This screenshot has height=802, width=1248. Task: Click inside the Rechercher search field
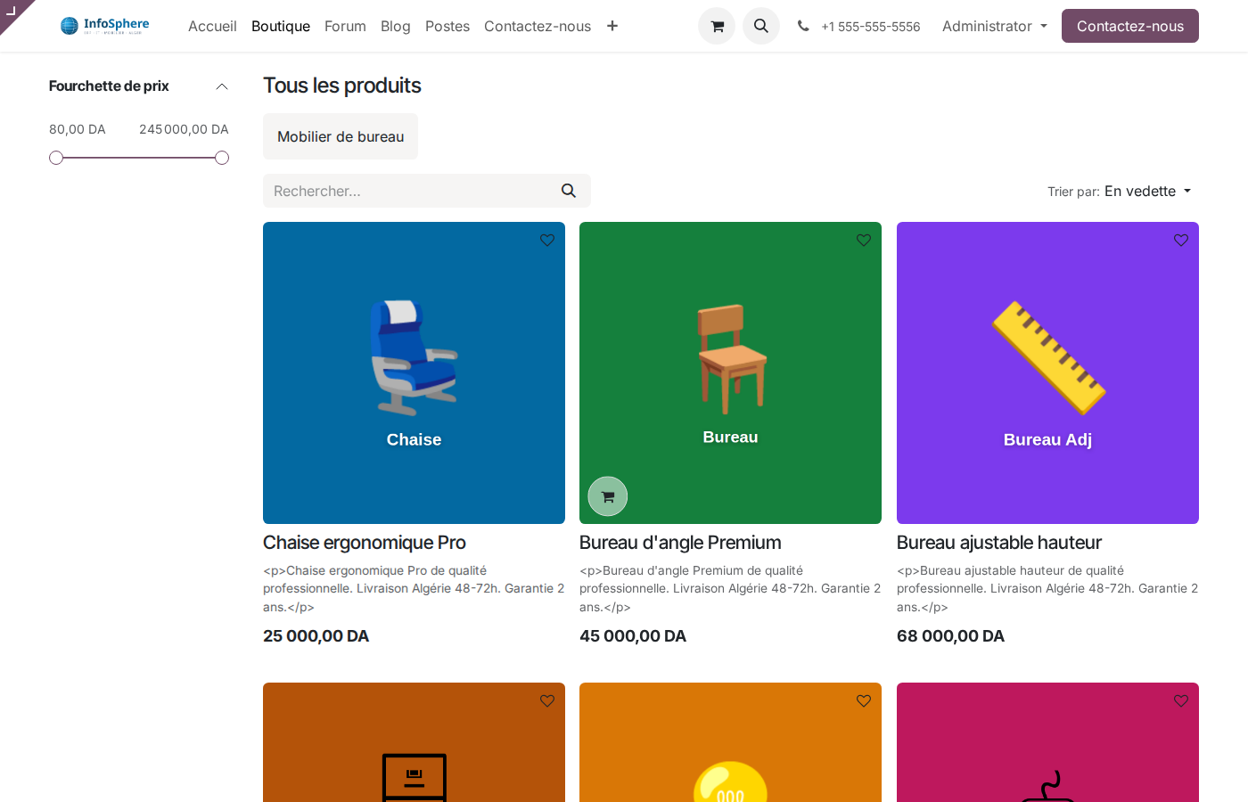pos(401,190)
